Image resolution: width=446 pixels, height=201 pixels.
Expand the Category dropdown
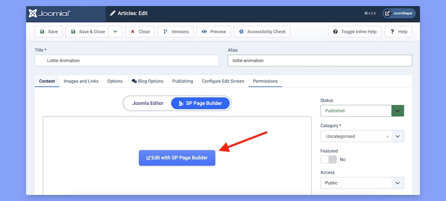397,136
